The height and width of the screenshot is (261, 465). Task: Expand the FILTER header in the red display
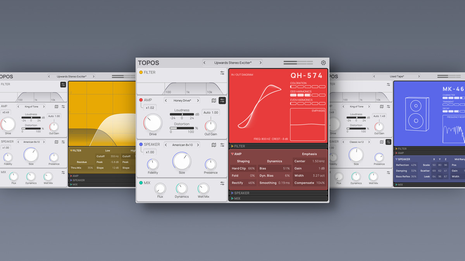pos(240,146)
